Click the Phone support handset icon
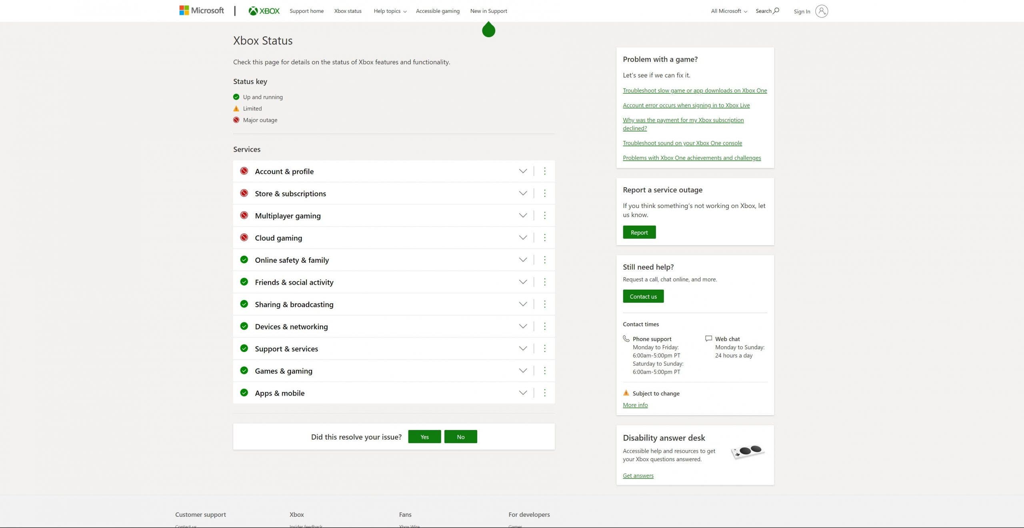Viewport: 1024px width, 528px height. click(626, 338)
